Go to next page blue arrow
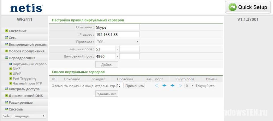 coord(172,86)
